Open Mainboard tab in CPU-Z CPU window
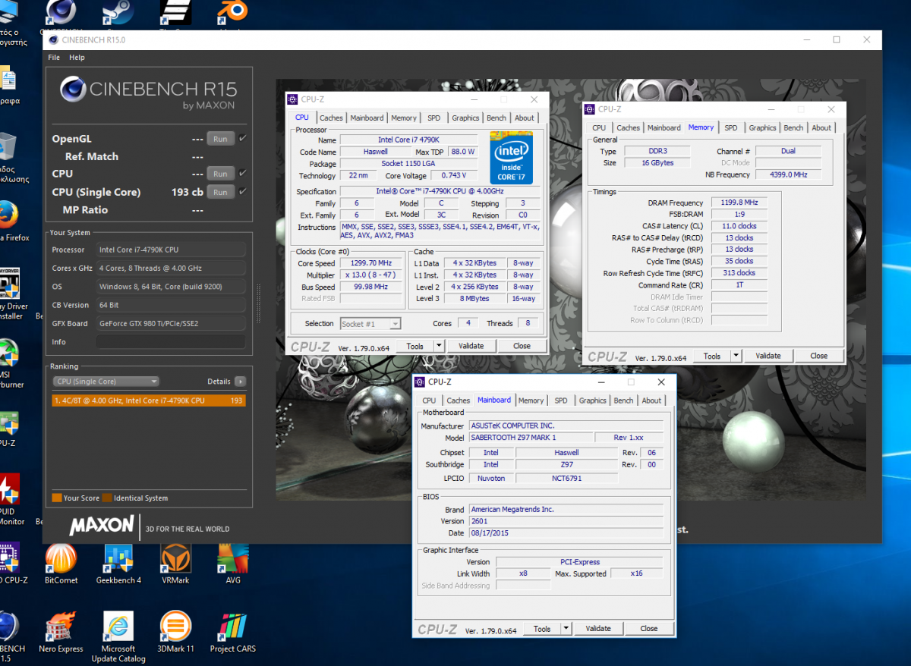Viewport: 911px width, 666px height. point(367,118)
